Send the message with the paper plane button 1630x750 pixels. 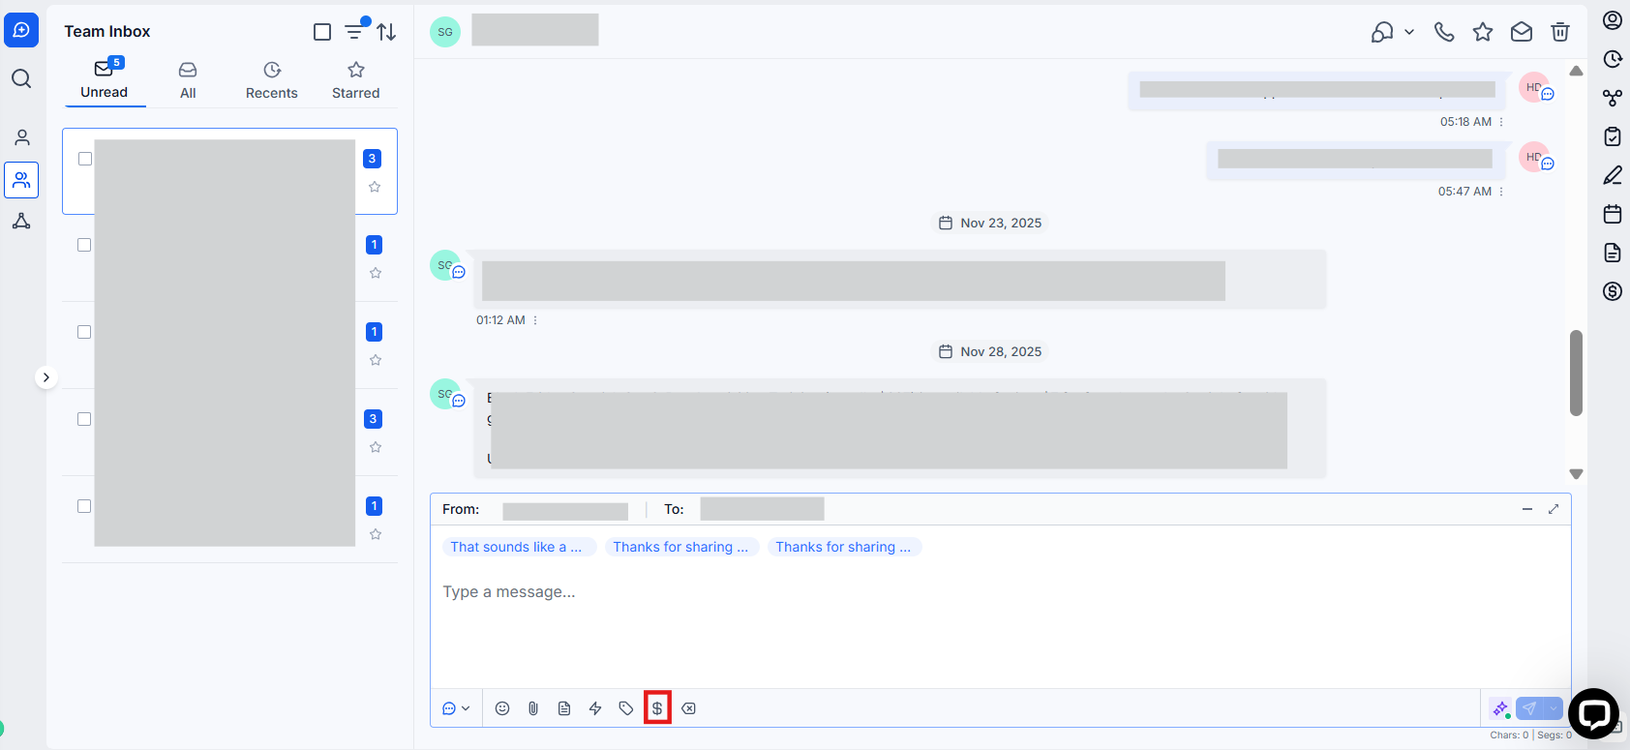1529,708
